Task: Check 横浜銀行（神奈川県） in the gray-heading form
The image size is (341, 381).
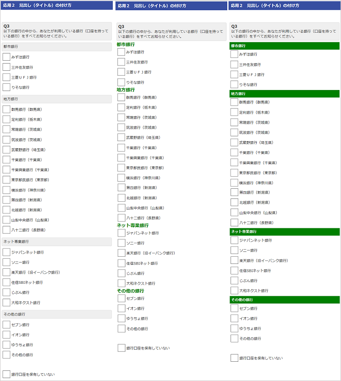Action: 6,190
